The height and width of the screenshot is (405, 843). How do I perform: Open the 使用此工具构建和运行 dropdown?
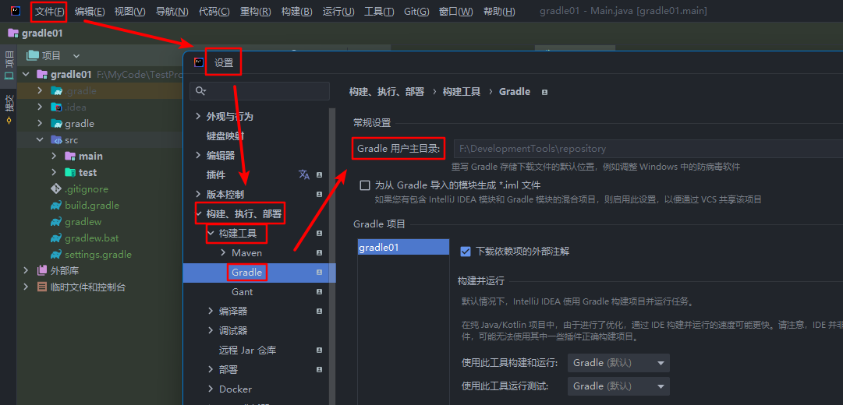[618, 363]
